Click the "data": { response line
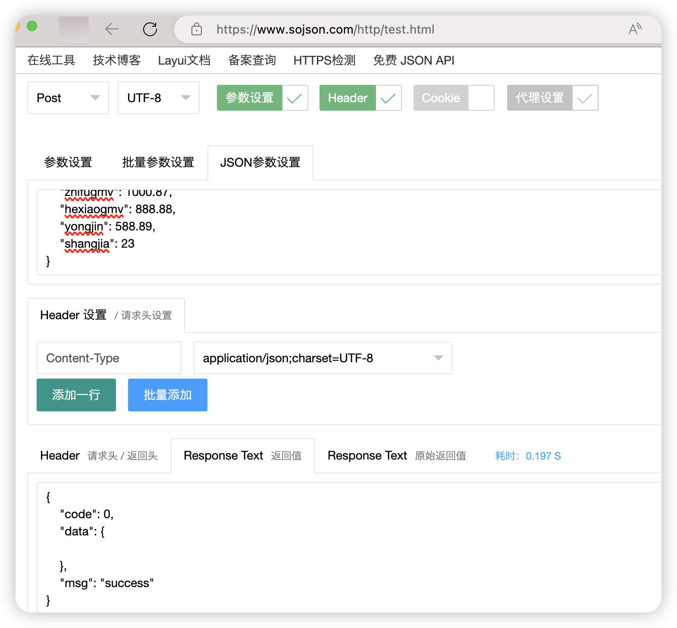The height and width of the screenshot is (628, 677). 82,532
